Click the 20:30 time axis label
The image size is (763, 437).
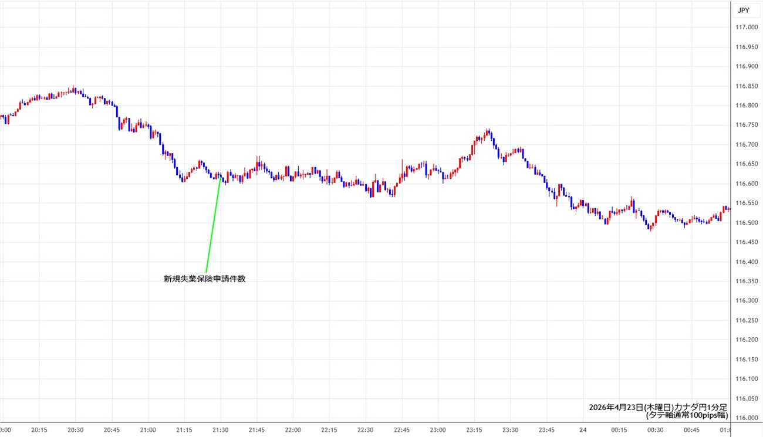click(76, 430)
